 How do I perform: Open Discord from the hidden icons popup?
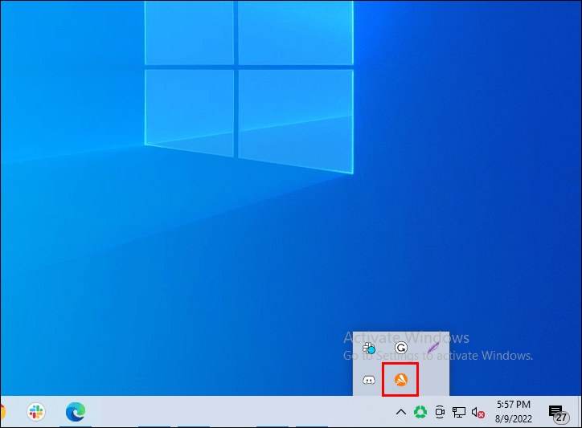(369, 380)
